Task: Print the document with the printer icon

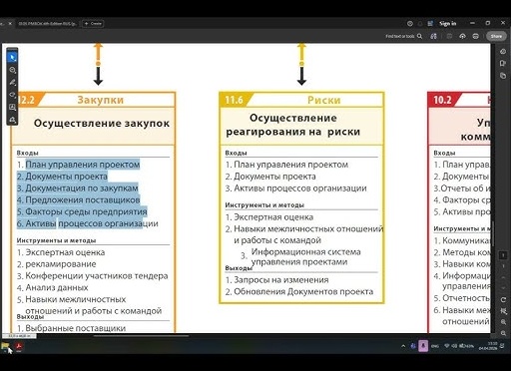Action: tap(476, 36)
